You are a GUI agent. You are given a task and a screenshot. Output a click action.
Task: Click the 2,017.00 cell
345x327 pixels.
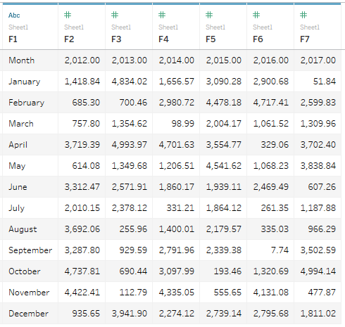point(318,60)
